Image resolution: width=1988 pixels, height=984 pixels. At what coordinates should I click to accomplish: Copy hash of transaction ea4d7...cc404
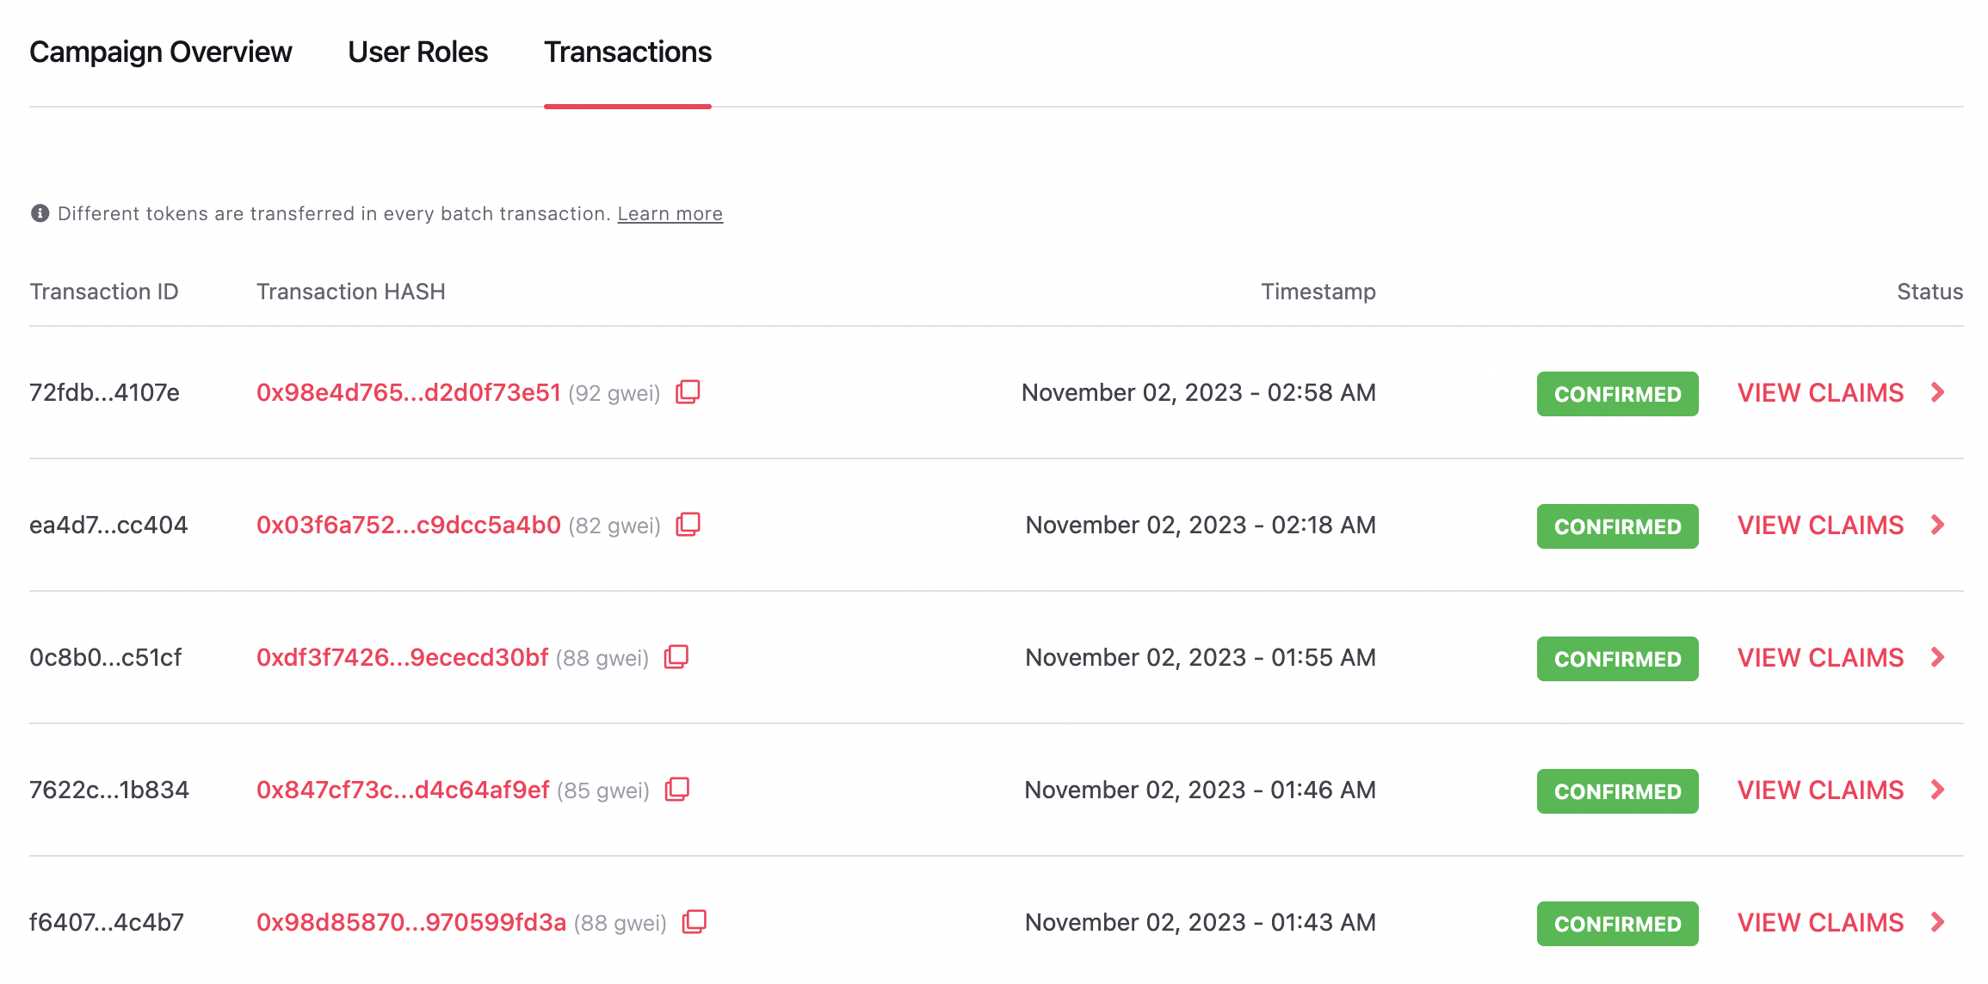tap(688, 525)
